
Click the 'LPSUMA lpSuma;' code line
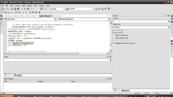coord(15,41)
